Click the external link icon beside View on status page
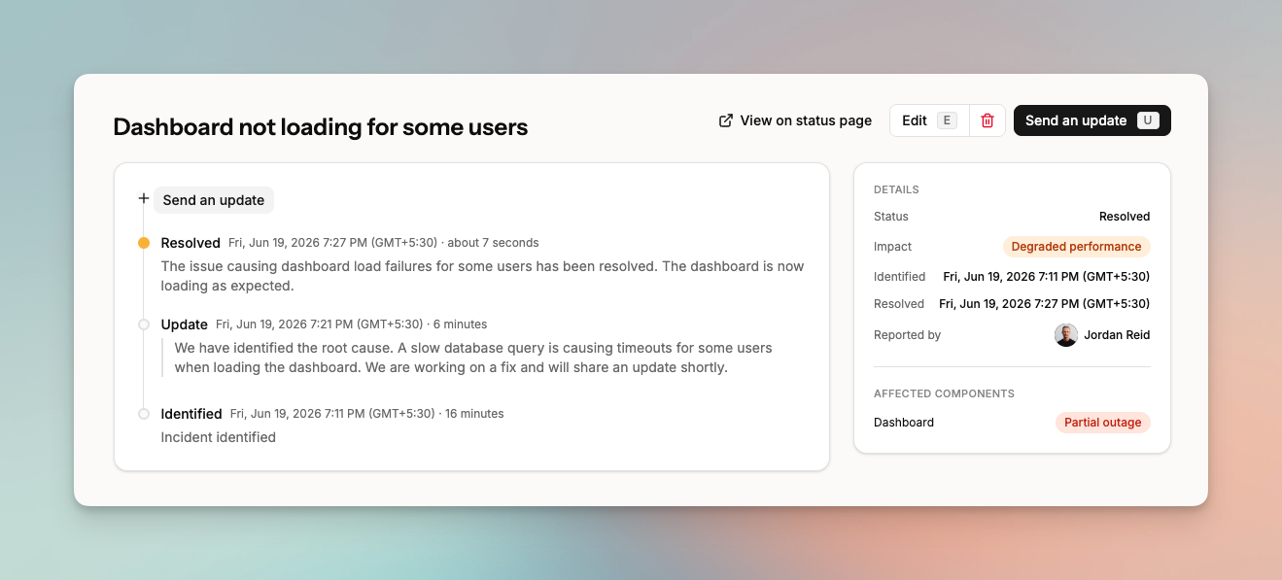 click(x=725, y=120)
